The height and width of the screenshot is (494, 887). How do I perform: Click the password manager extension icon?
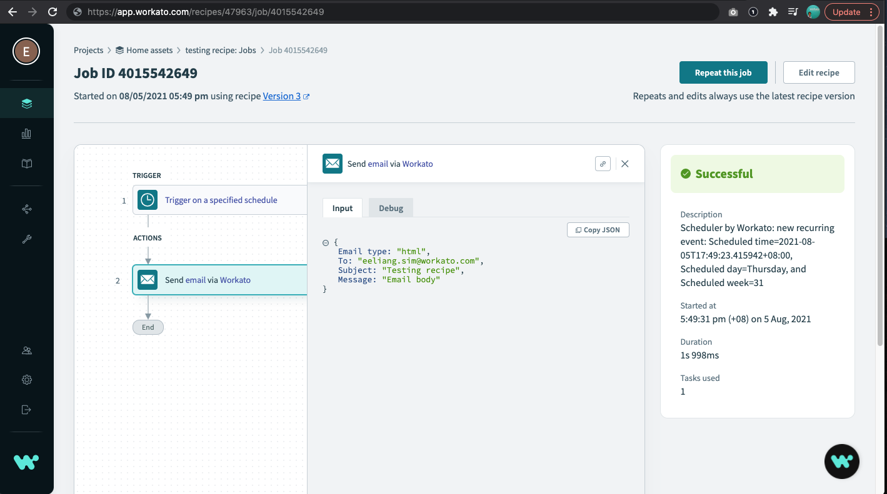753,12
